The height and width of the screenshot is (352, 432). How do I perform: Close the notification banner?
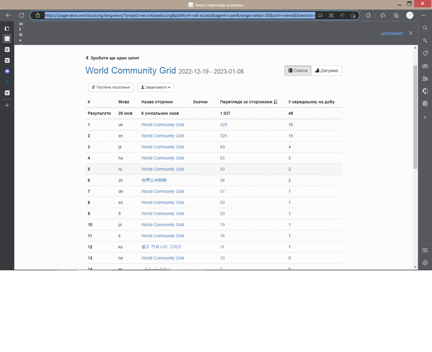click(411, 33)
